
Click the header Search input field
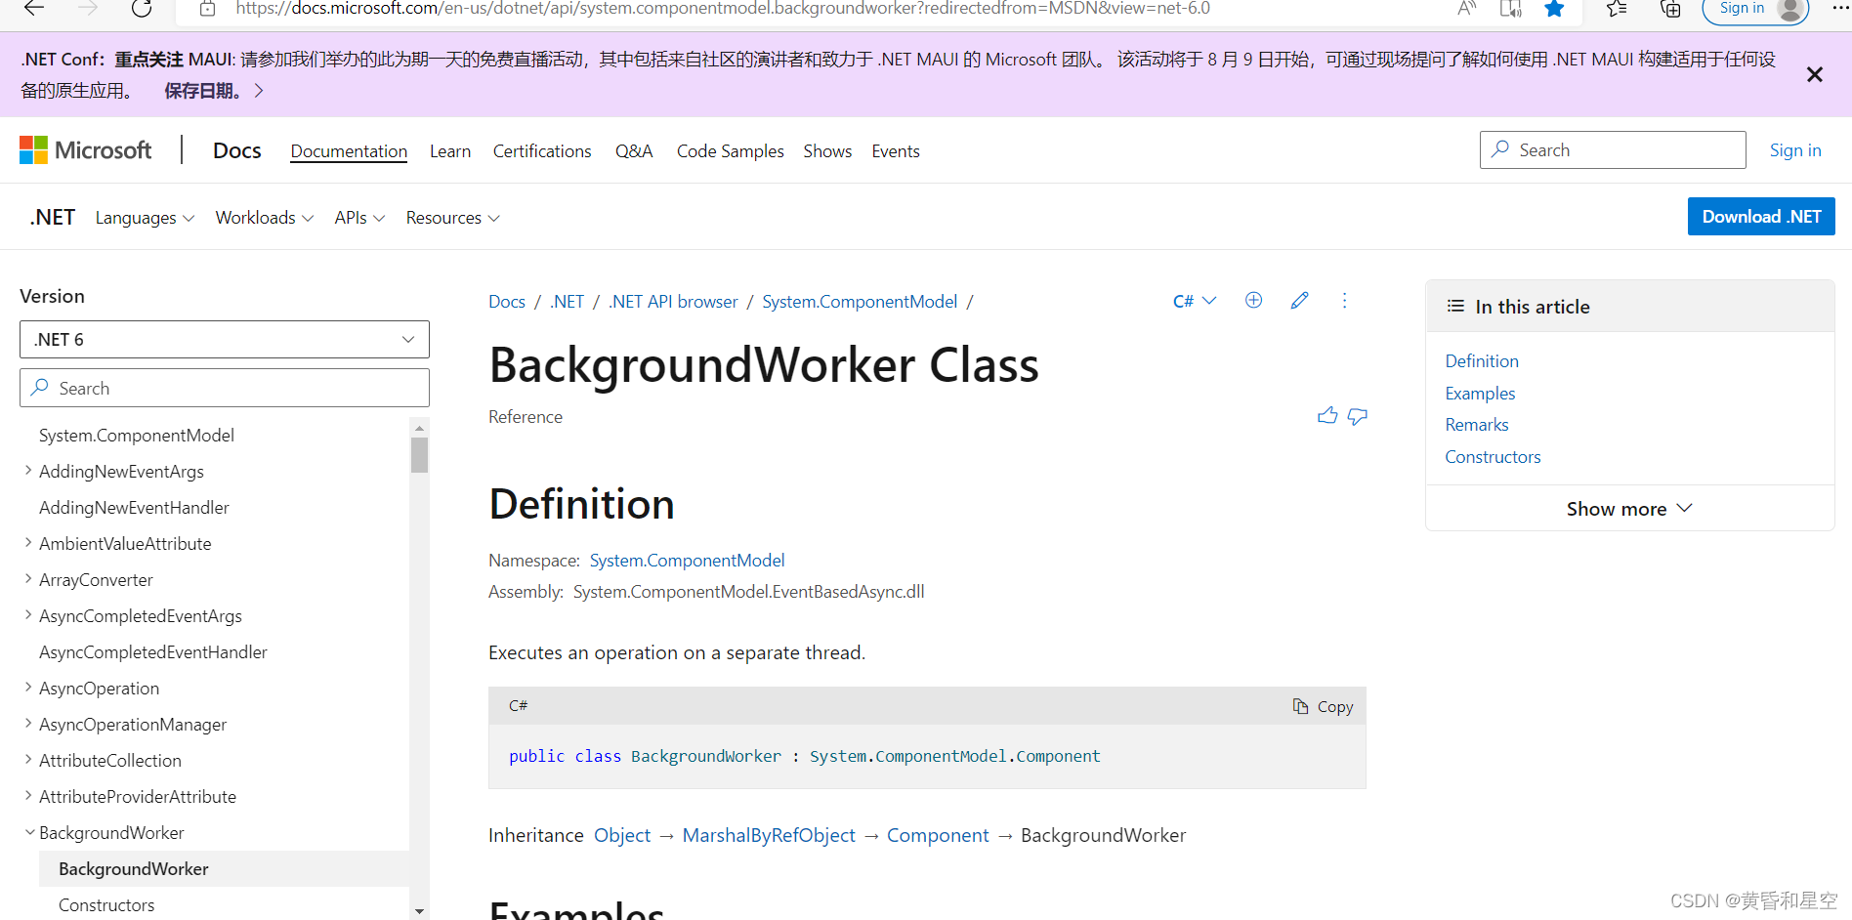(1613, 149)
